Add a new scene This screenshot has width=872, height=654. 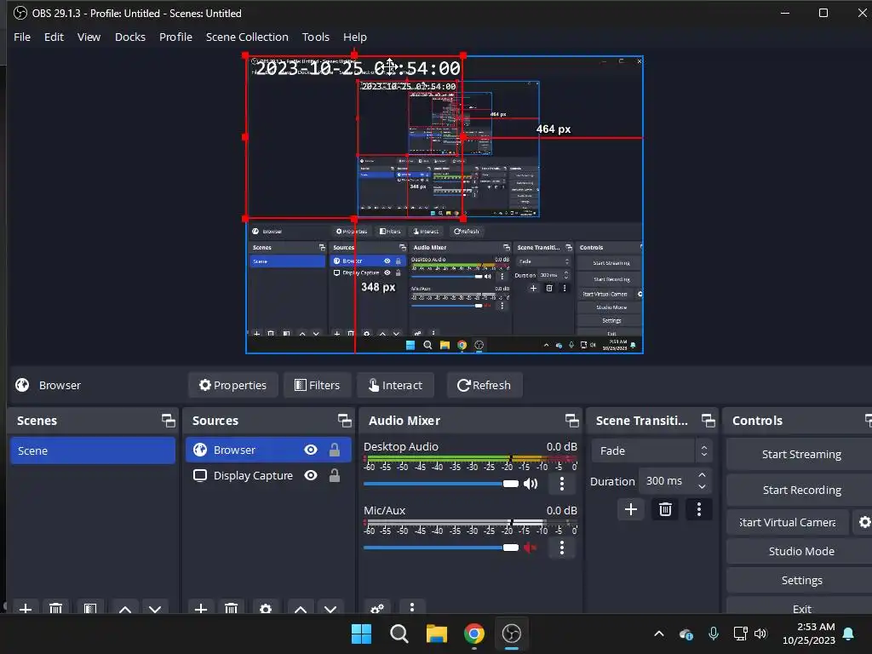point(25,608)
